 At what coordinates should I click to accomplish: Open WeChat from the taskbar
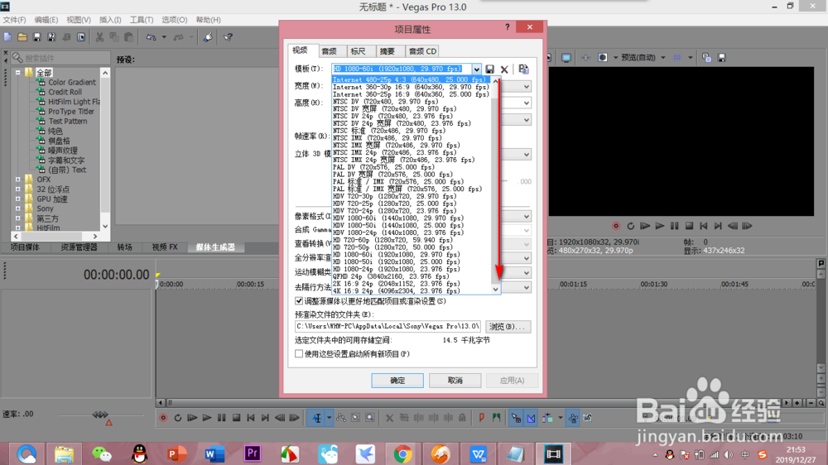click(x=102, y=453)
